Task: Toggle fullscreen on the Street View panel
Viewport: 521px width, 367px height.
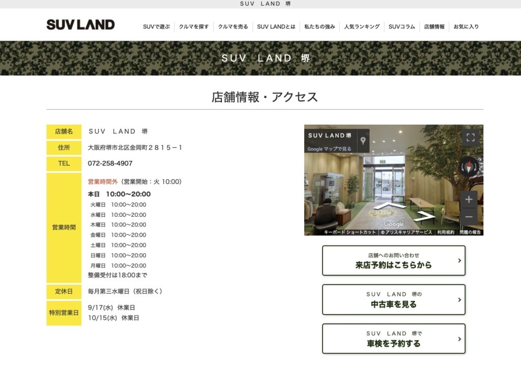Action: 471,137
